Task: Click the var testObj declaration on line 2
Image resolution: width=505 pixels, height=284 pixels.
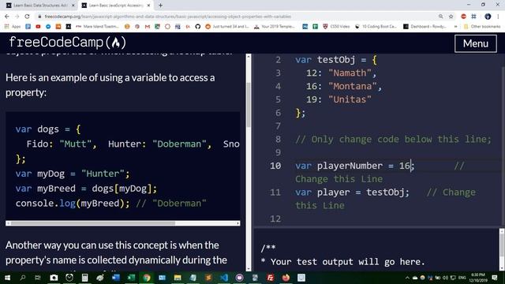Action: coord(336,60)
